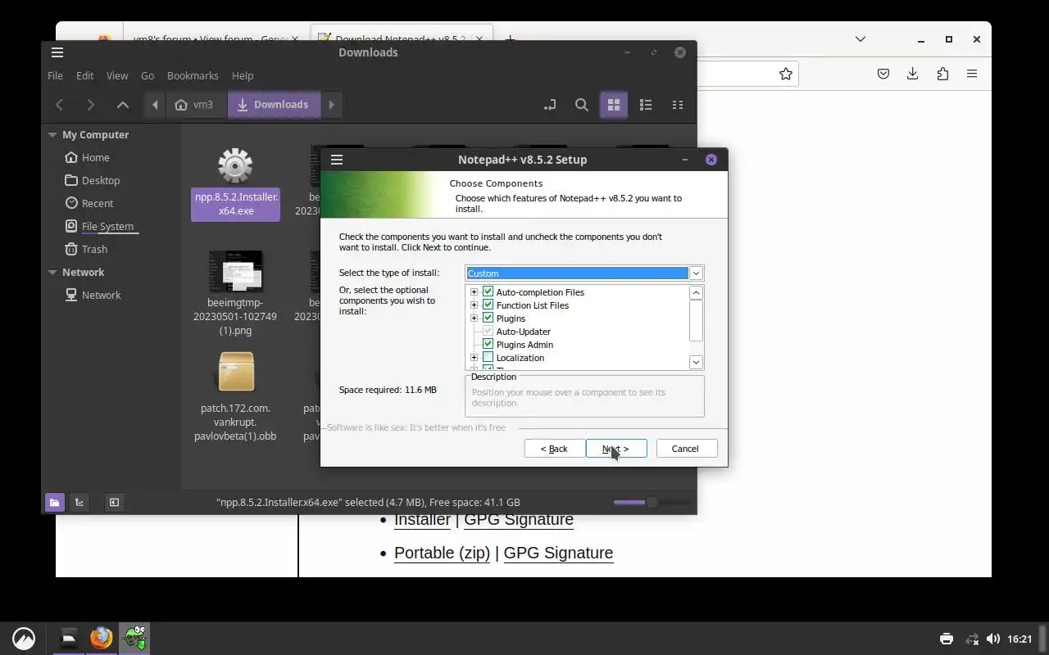Show tree view in file manager sidebar
Image resolution: width=1049 pixels, height=655 pixels.
click(79, 502)
